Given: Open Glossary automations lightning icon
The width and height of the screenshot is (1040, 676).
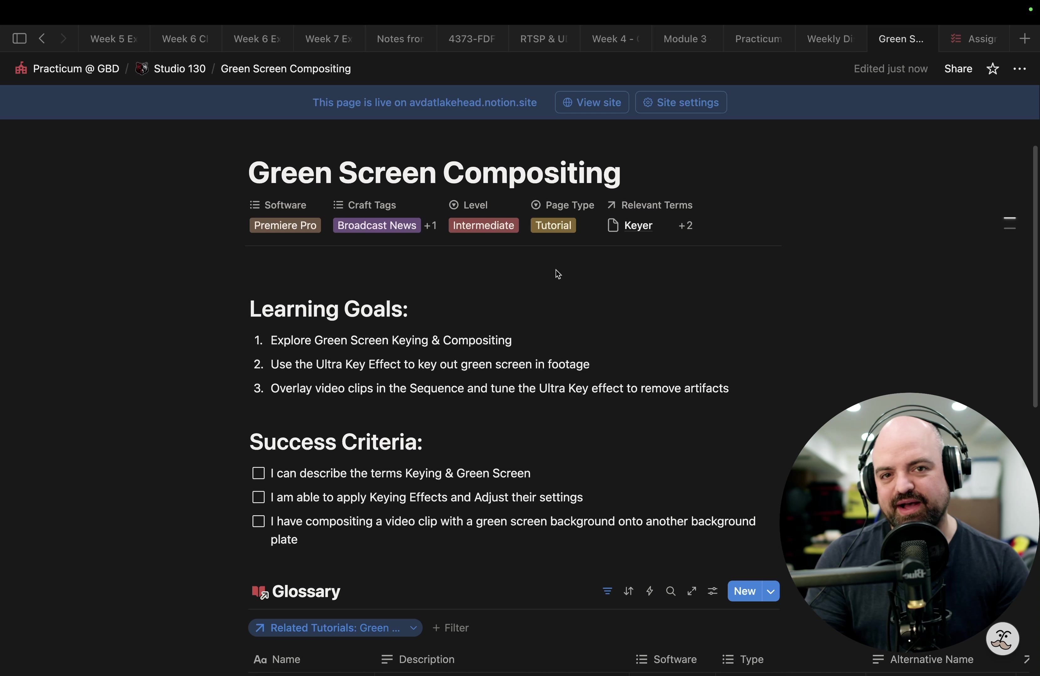Looking at the screenshot, I should point(649,591).
